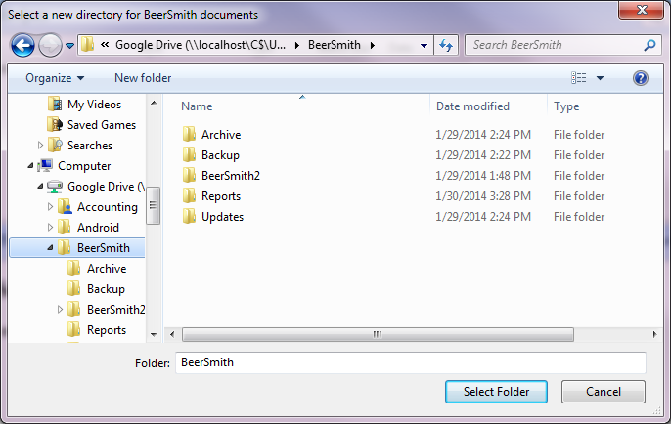Click the folder icon in address bar
The height and width of the screenshot is (424, 671).
pos(88,45)
